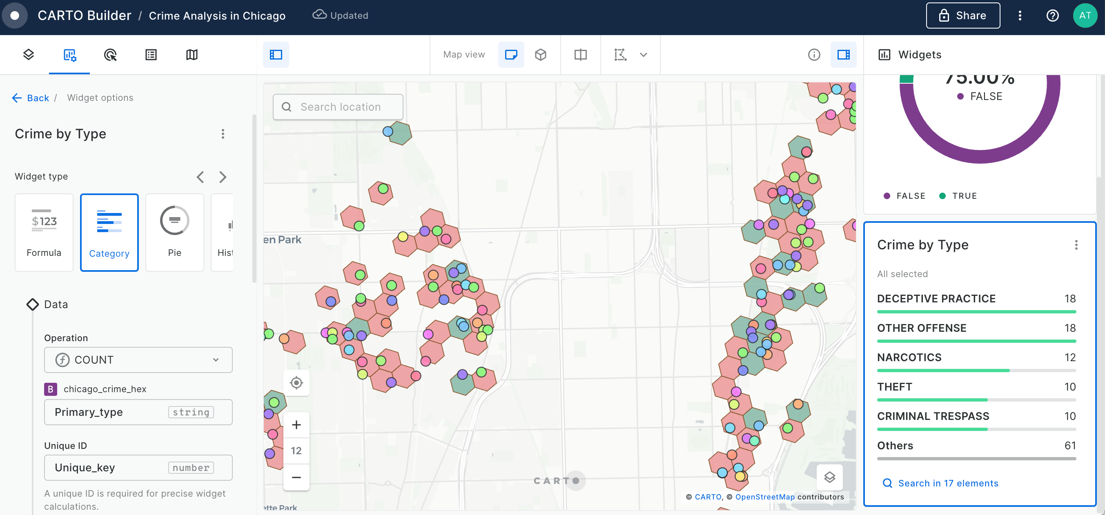Show next widget types
The height and width of the screenshot is (515, 1105).
point(223,177)
